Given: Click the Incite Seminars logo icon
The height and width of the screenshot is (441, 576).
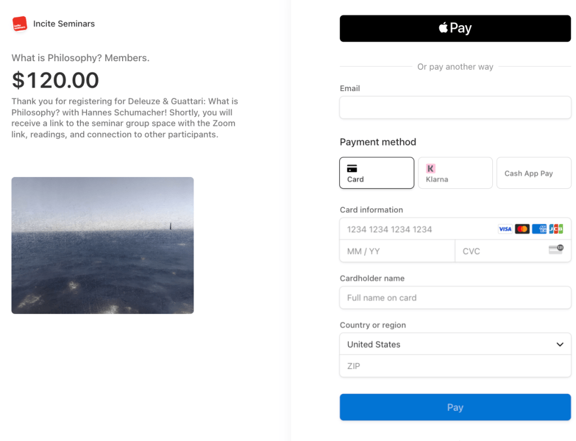Looking at the screenshot, I should click(20, 24).
